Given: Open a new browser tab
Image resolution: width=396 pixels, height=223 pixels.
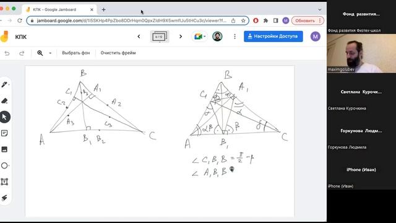Looking at the screenshot, I should tap(103, 10).
